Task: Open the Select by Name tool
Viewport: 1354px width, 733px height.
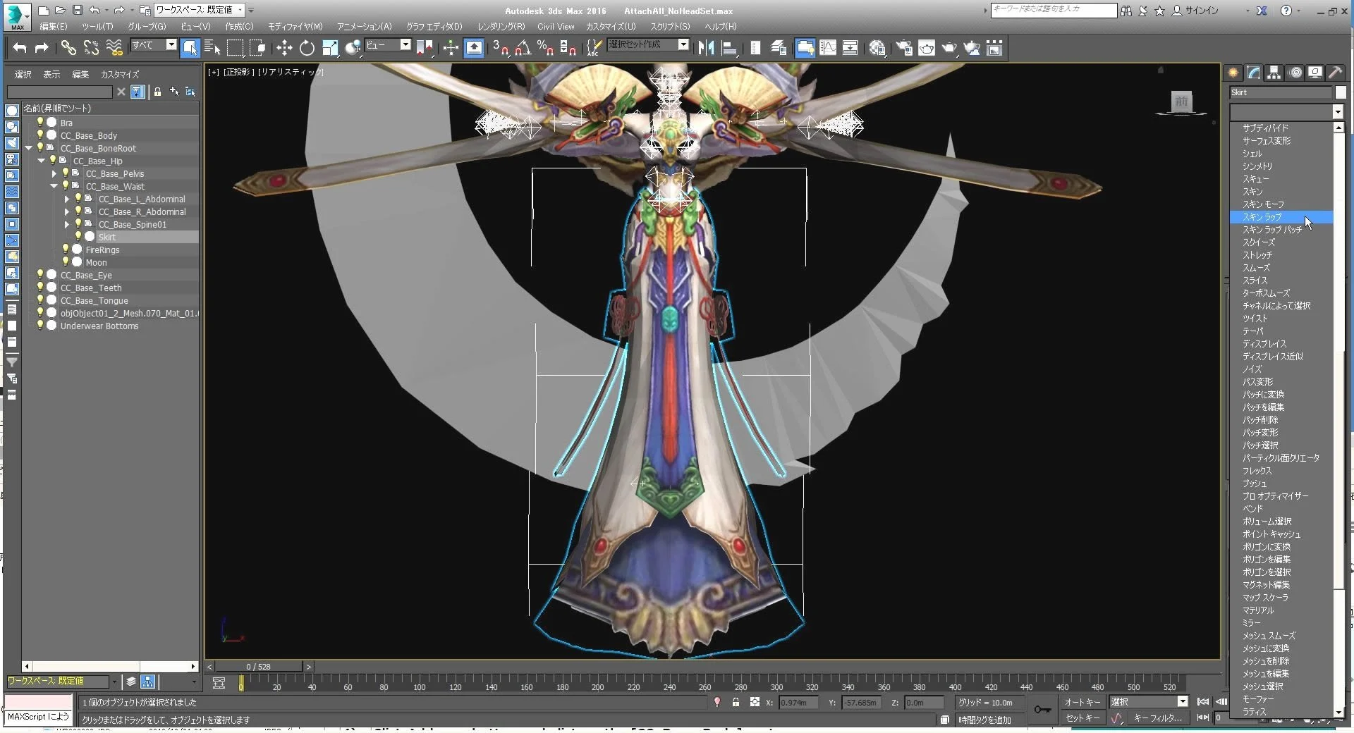Action: point(212,48)
